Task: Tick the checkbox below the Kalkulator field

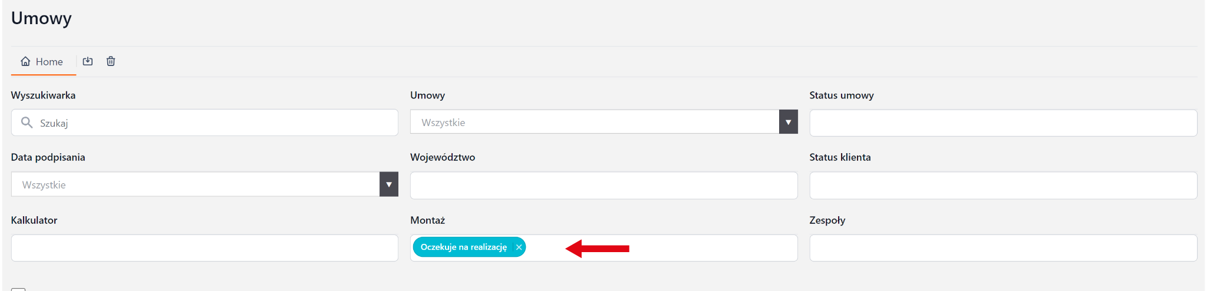Action: (x=18, y=289)
